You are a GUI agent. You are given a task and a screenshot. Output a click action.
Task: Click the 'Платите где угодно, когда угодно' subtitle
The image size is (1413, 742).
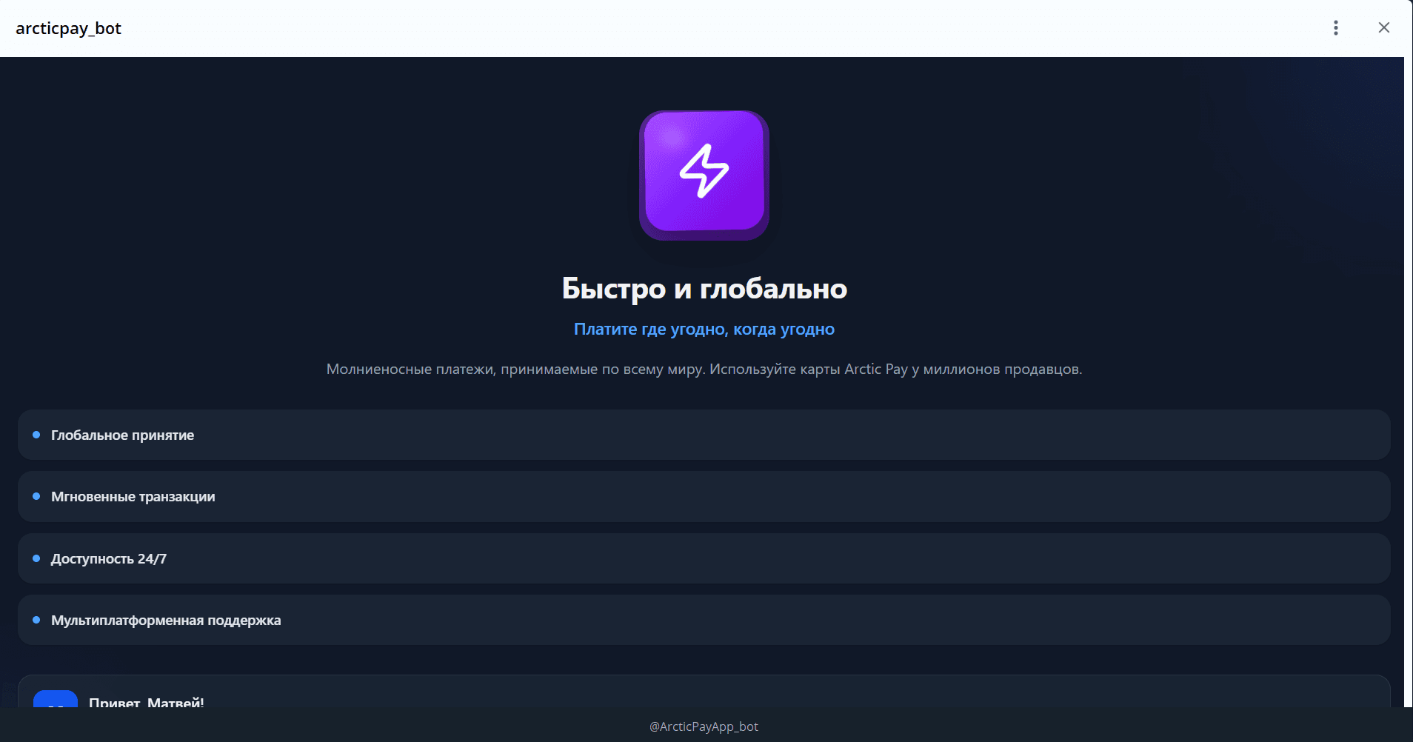704,329
